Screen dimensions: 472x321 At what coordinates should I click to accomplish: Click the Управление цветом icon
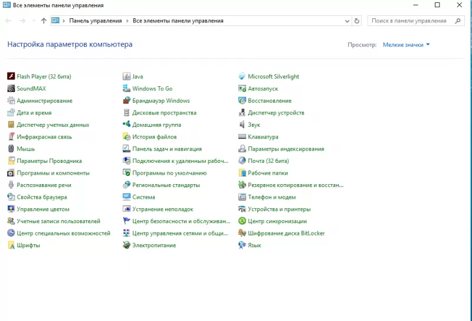11,209
